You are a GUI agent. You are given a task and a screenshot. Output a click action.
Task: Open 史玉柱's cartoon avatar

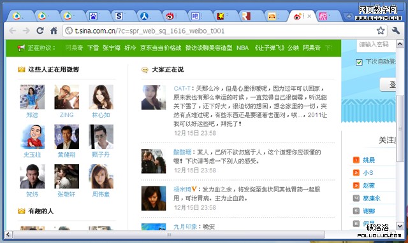[33, 137]
